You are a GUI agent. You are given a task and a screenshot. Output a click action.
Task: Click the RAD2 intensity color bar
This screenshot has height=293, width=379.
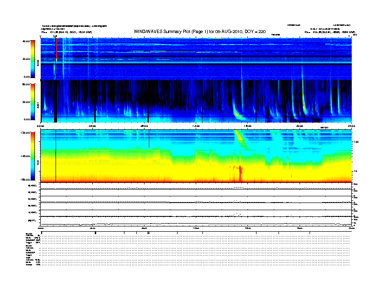(33, 59)
